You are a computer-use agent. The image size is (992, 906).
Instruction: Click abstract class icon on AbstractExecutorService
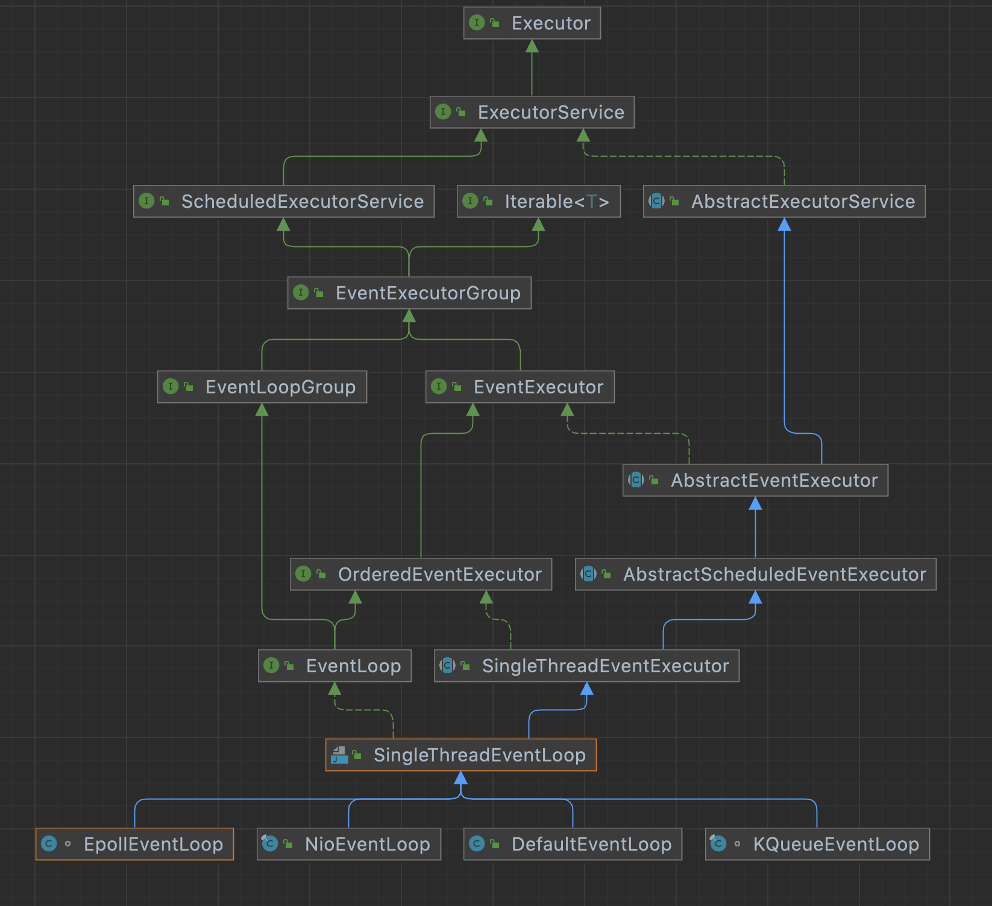[656, 201]
